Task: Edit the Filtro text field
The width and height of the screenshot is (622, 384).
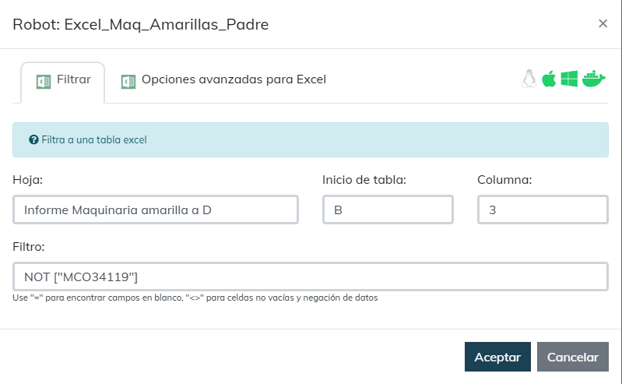Action: coord(310,277)
